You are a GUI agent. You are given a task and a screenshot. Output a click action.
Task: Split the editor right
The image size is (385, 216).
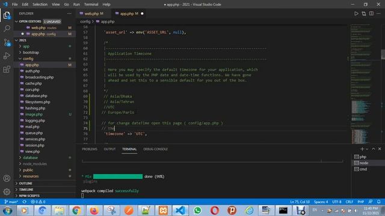tap(371, 14)
